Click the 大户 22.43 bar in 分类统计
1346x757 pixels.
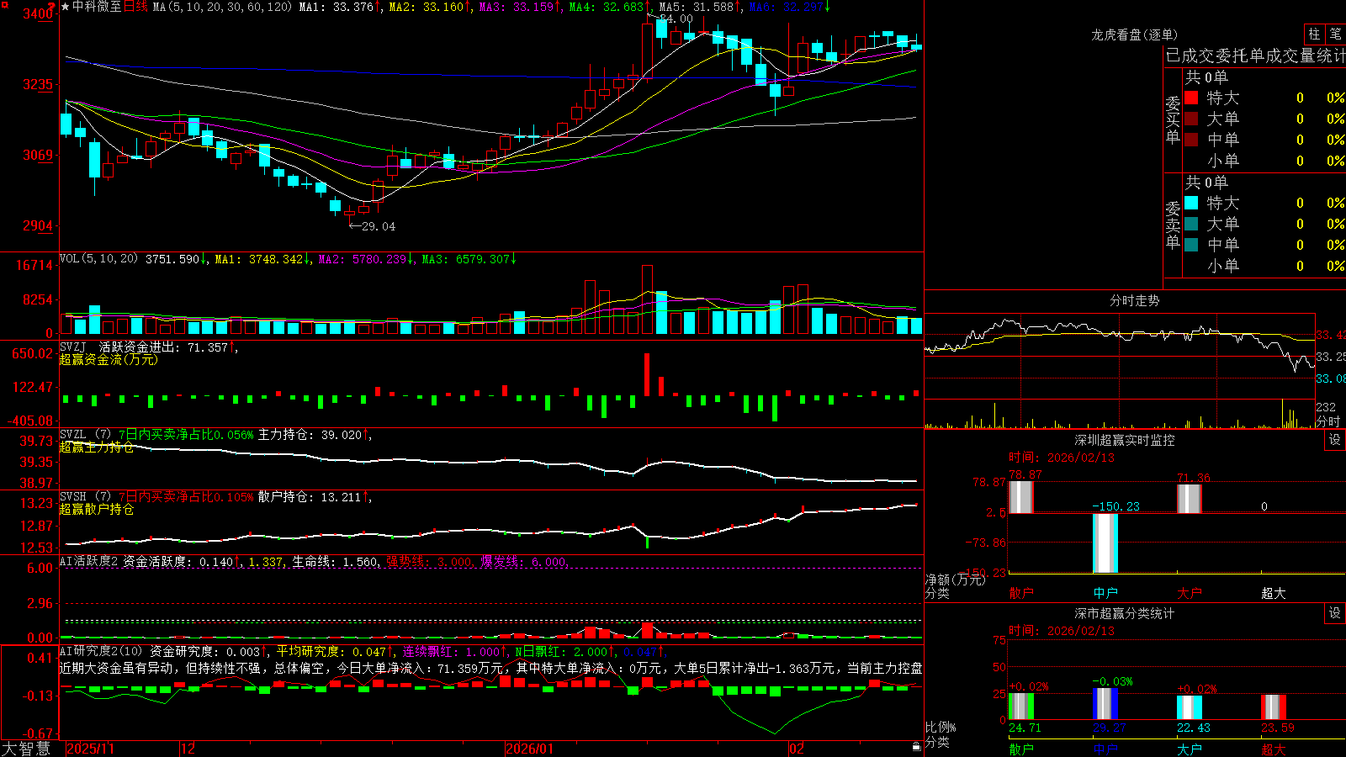pos(1190,707)
